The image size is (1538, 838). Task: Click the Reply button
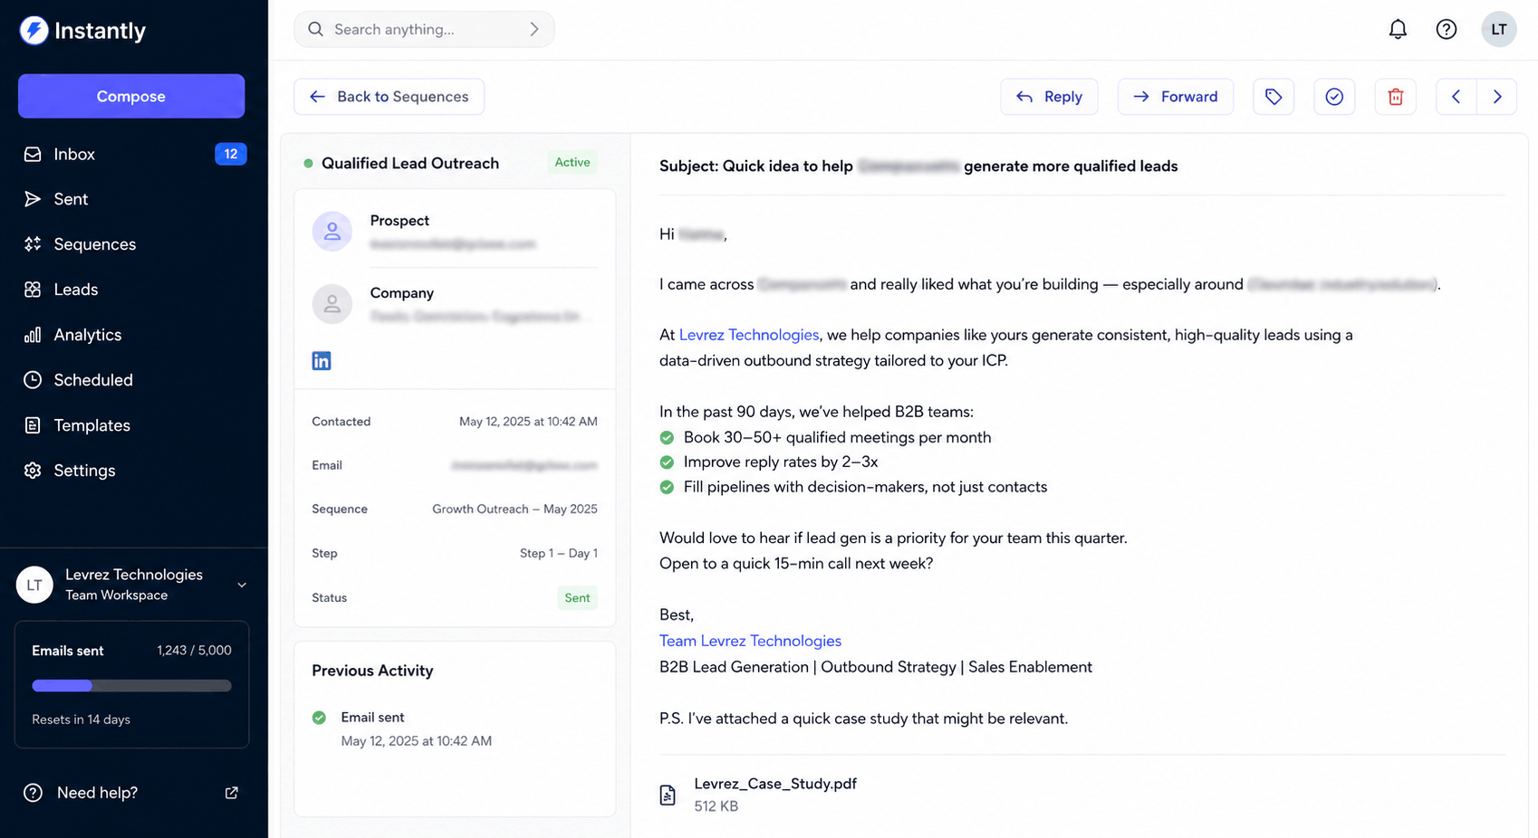[1049, 97]
